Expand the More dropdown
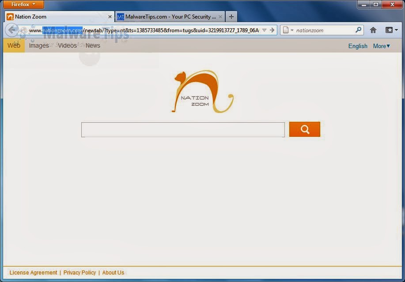 [381, 46]
